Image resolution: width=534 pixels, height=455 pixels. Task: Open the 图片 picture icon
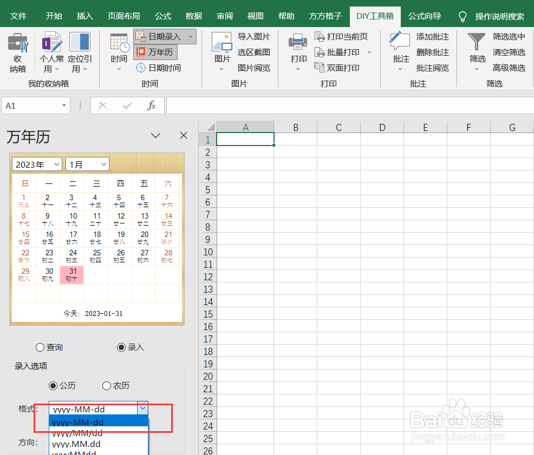(x=222, y=43)
